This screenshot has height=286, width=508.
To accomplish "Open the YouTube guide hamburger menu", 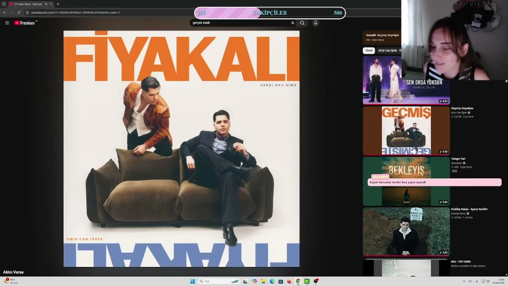I will click(x=7, y=23).
